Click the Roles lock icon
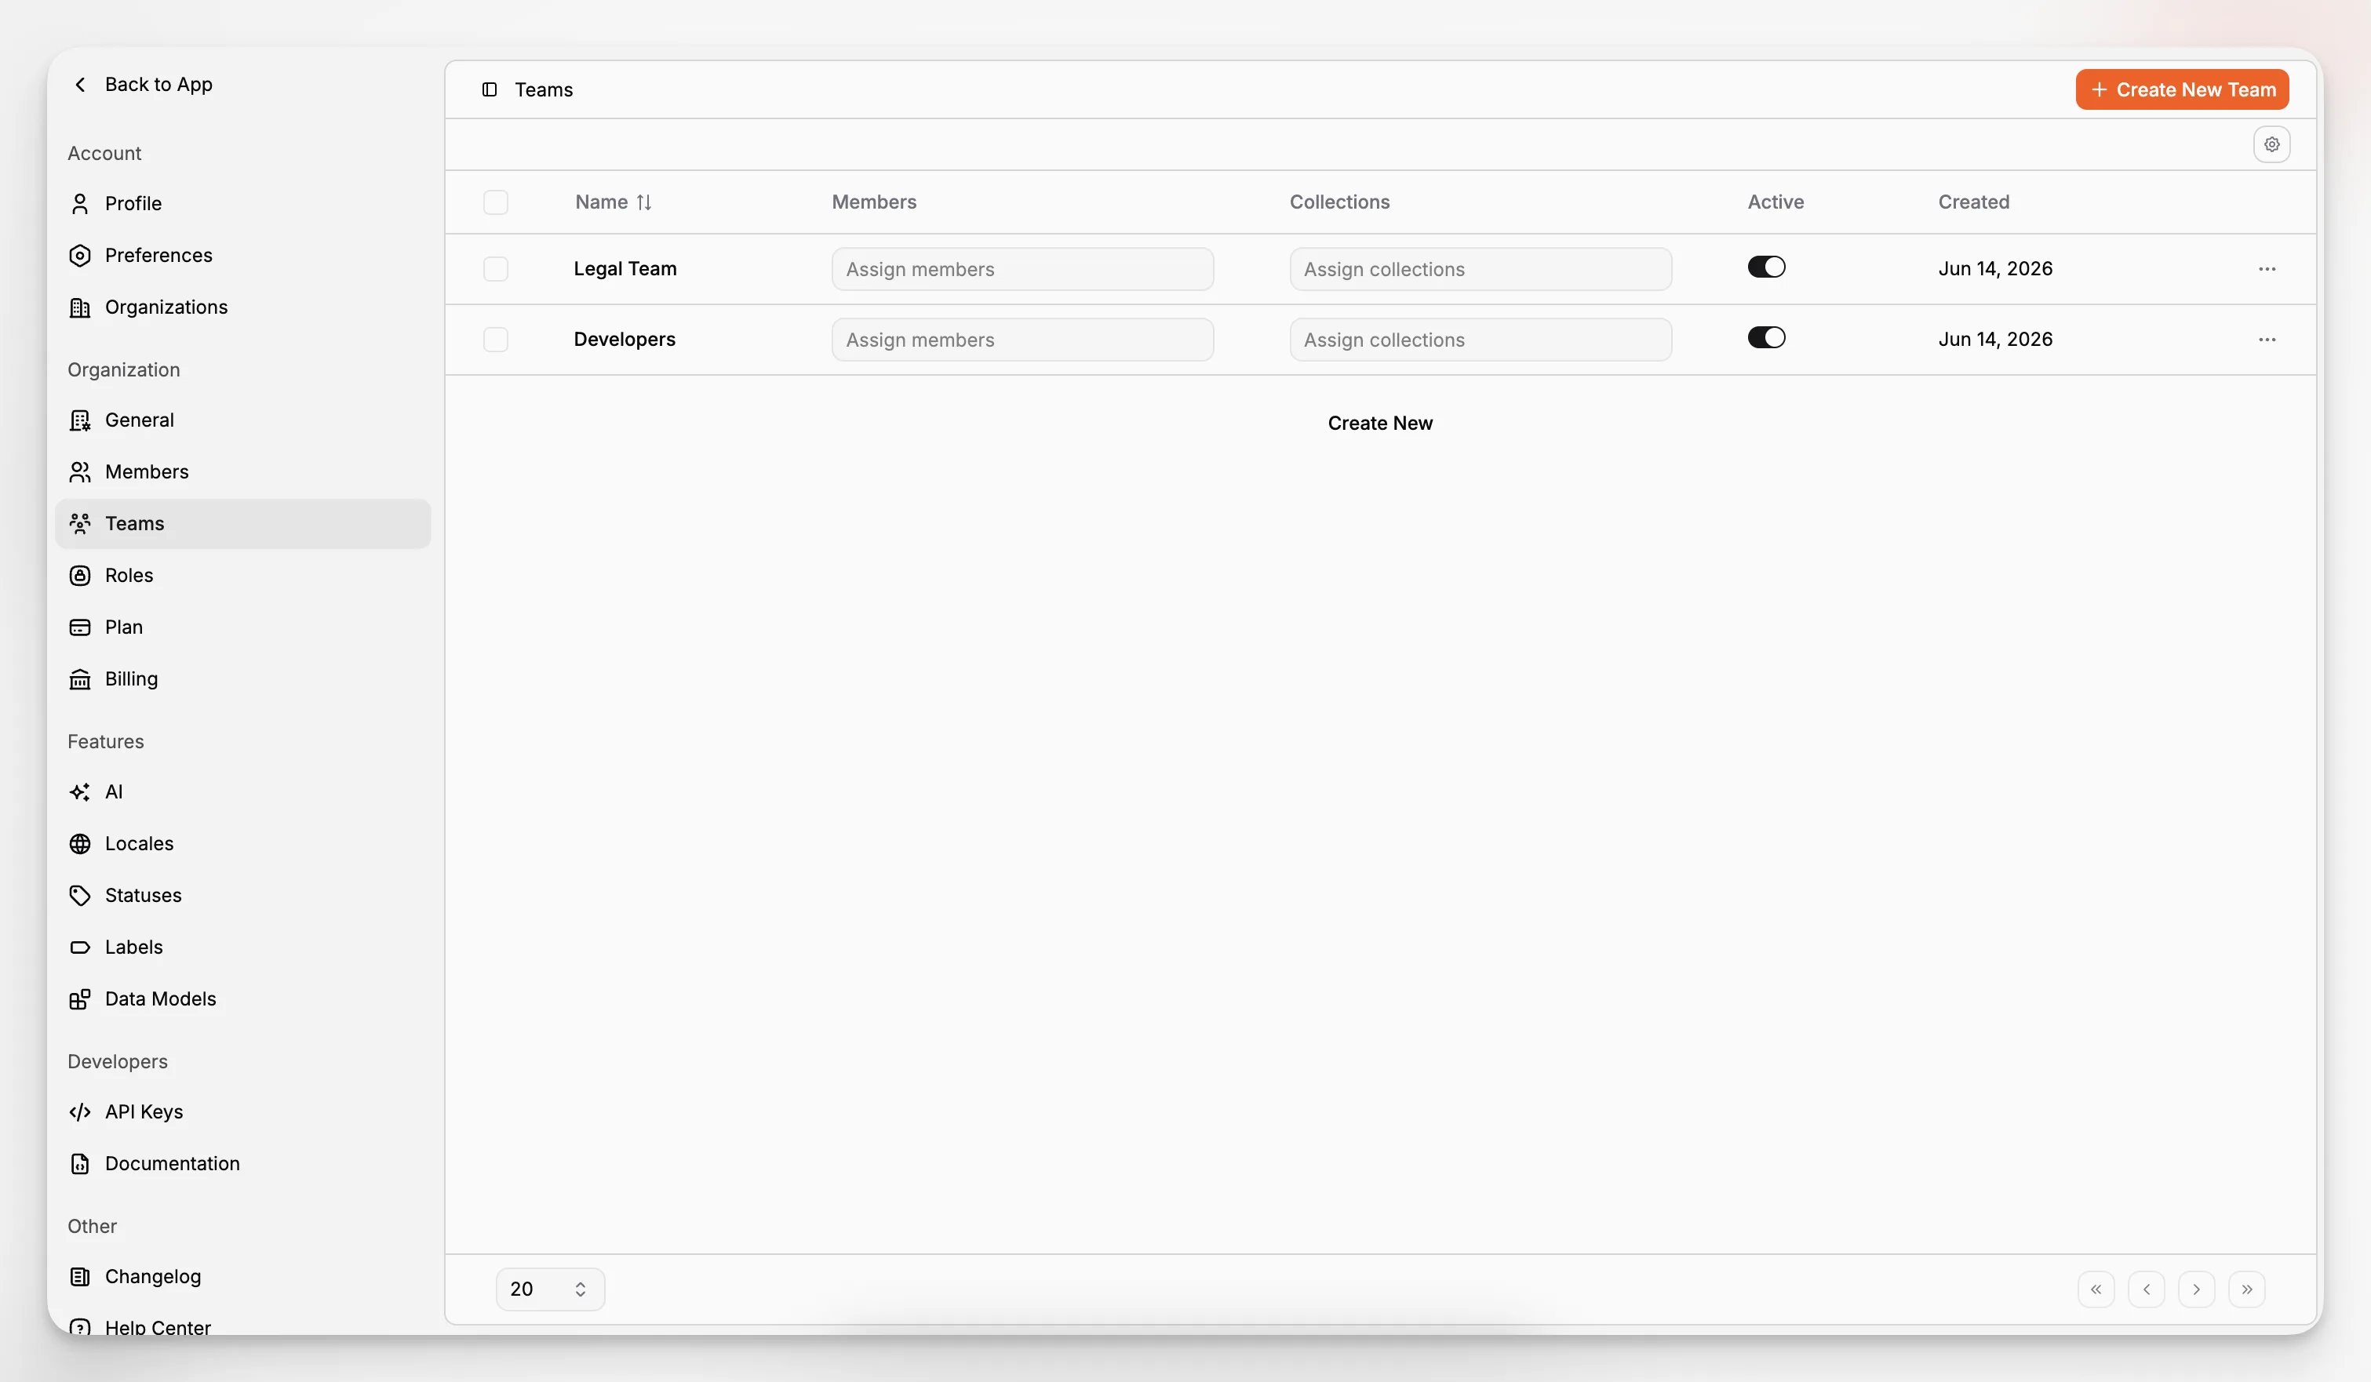 pyautogui.click(x=80, y=576)
